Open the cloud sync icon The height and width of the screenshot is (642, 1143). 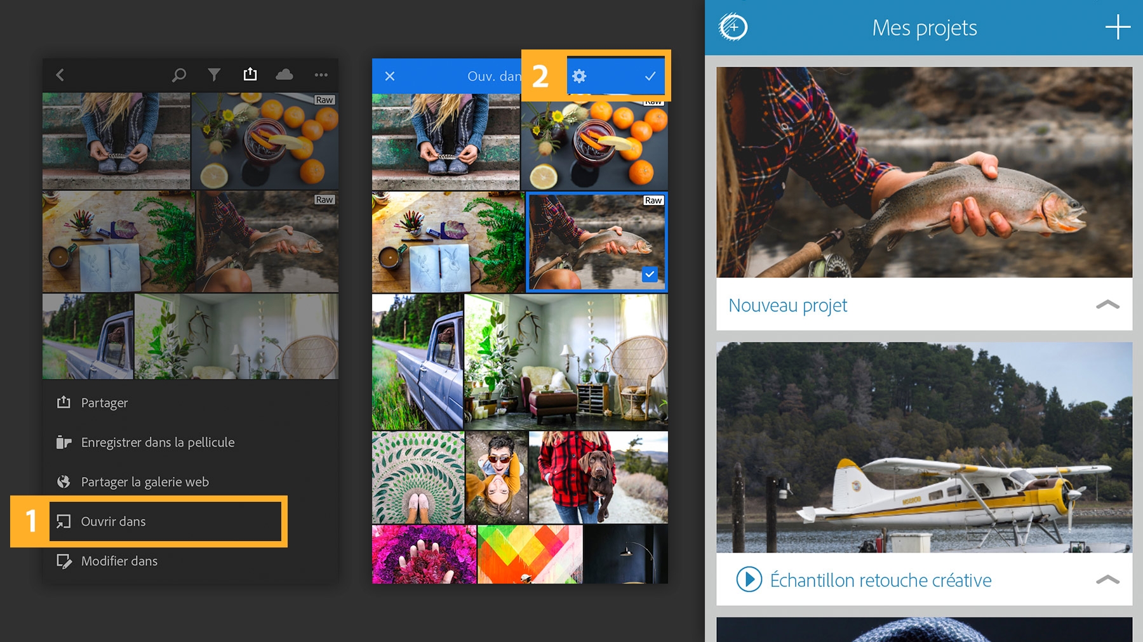(284, 75)
